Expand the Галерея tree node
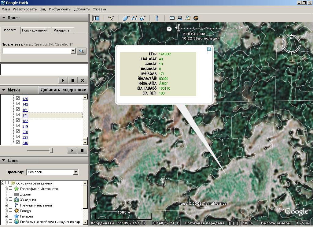The width and height of the screenshot is (313, 227). click(6, 216)
